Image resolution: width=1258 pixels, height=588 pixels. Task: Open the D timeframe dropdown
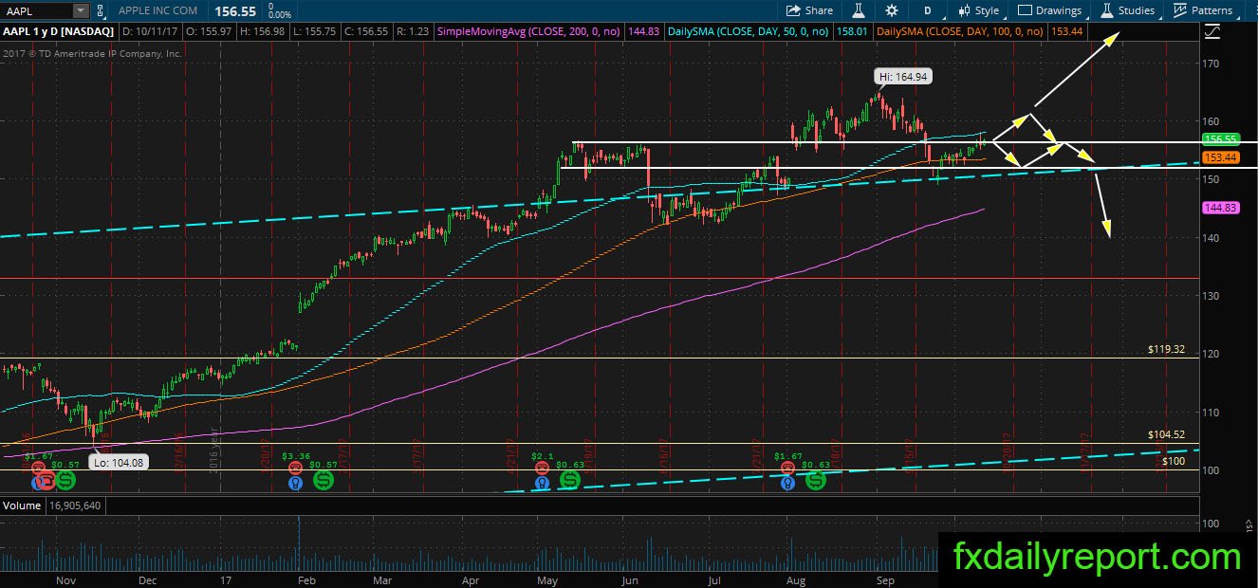(927, 10)
